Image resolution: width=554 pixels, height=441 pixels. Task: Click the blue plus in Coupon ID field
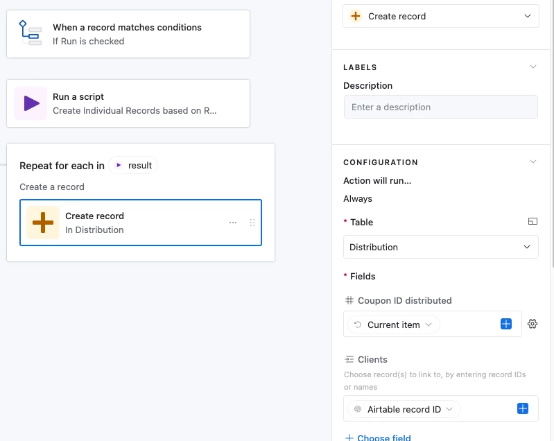point(506,324)
